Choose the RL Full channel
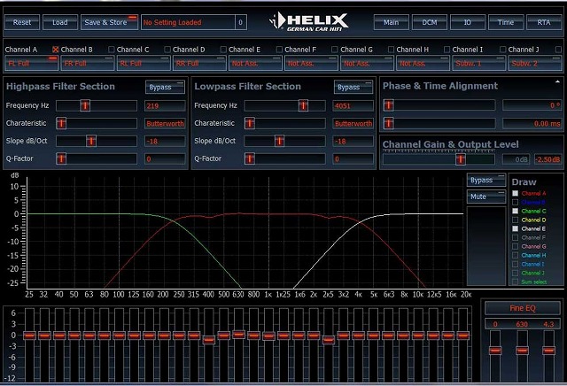 click(144, 63)
